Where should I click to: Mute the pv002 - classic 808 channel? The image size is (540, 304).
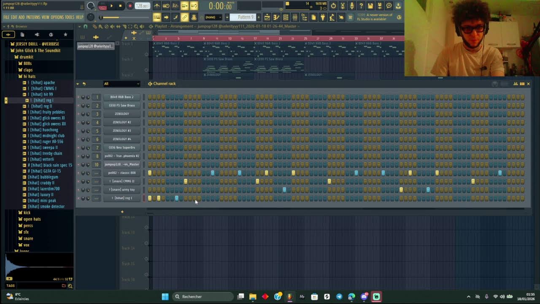coord(78,173)
